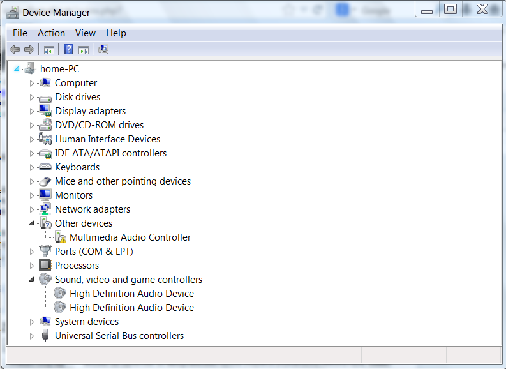The width and height of the screenshot is (506, 369).
Task: Click the Monitors category icon
Action: pos(45,195)
